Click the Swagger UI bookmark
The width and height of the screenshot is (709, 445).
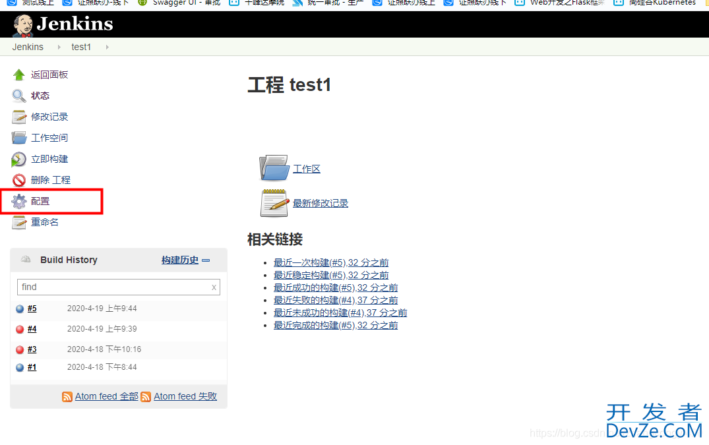[179, 2]
